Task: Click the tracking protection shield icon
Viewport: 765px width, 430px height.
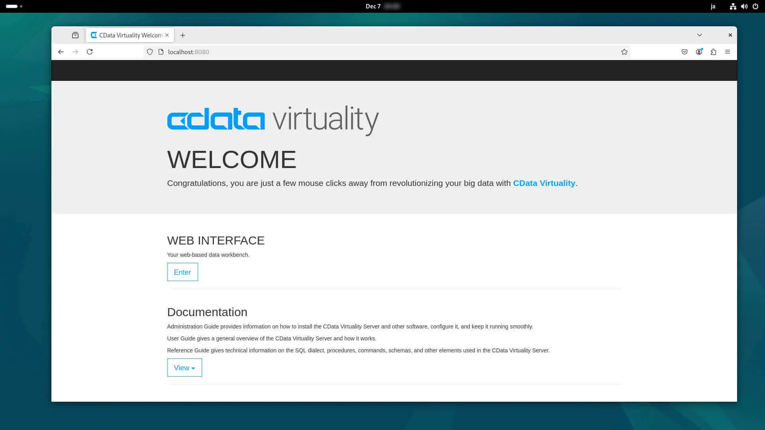Action: click(150, 52)
